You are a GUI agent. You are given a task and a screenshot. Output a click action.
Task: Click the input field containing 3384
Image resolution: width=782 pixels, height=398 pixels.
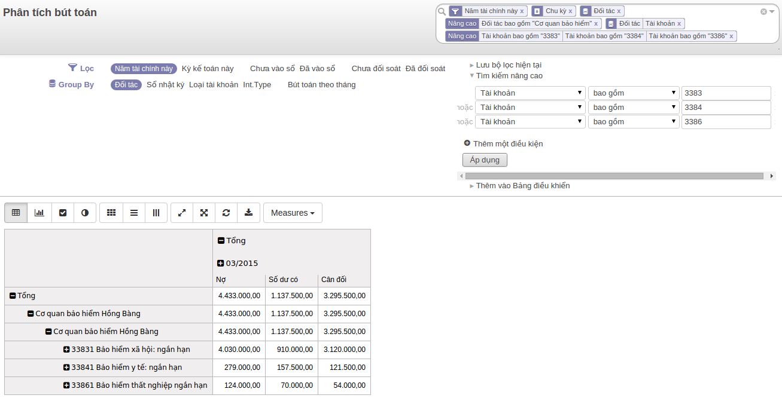tap(726, 108)
